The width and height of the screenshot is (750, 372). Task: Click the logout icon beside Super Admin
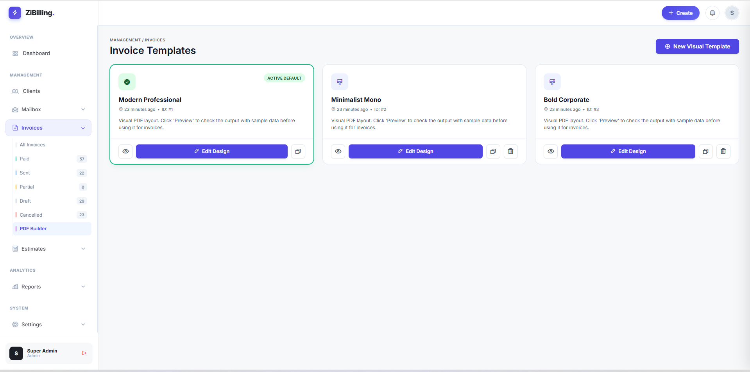point(84,353)
